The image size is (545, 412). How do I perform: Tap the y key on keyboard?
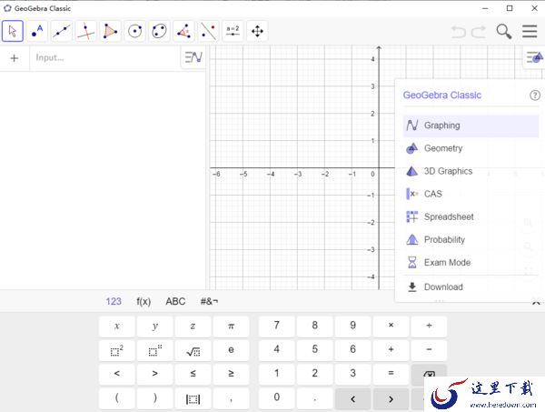click(155, 326)
